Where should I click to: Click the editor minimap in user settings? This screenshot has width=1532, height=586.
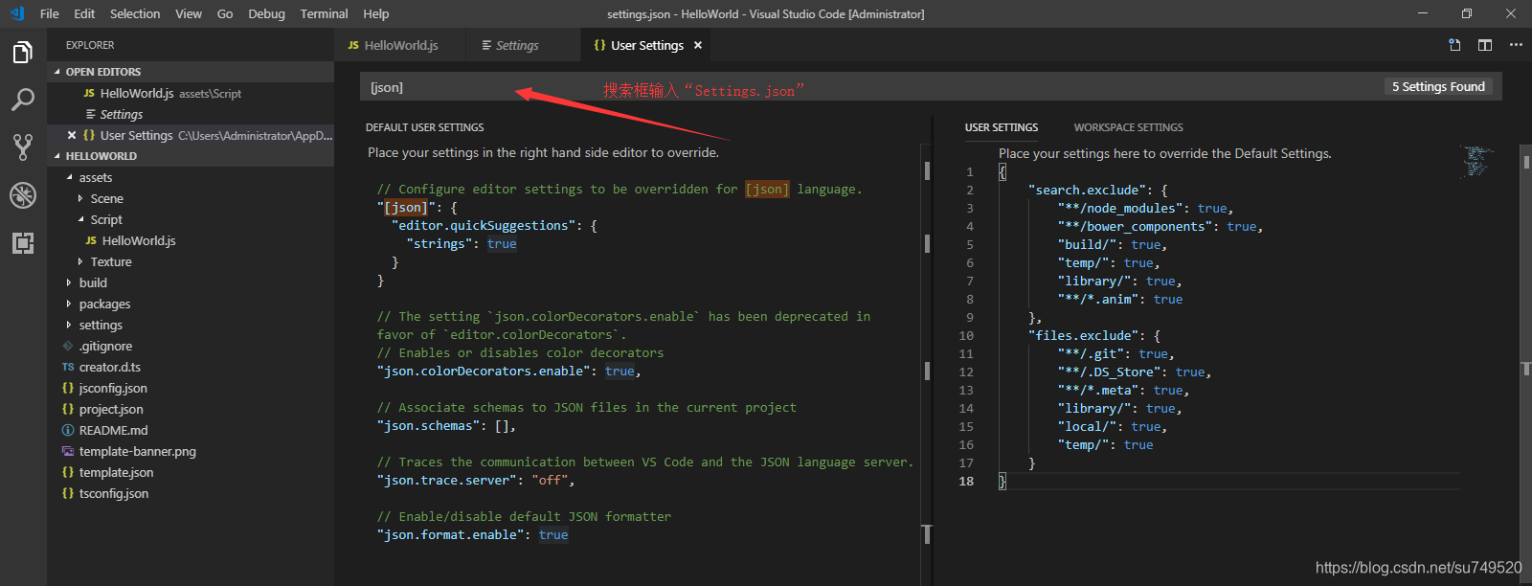click(1476, 161)
